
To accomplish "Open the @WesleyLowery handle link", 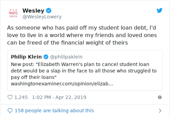I will pyautogui.click(x=42, y=17).
